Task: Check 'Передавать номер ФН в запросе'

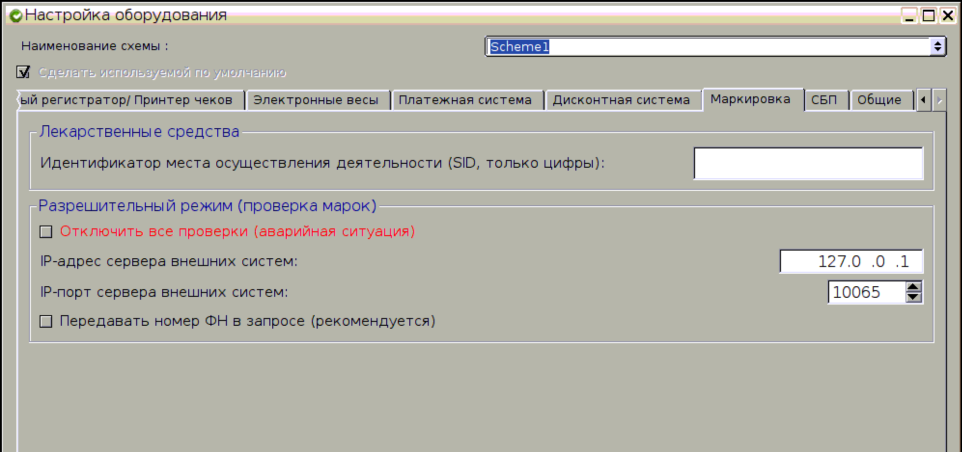Action: click(46, 321)
